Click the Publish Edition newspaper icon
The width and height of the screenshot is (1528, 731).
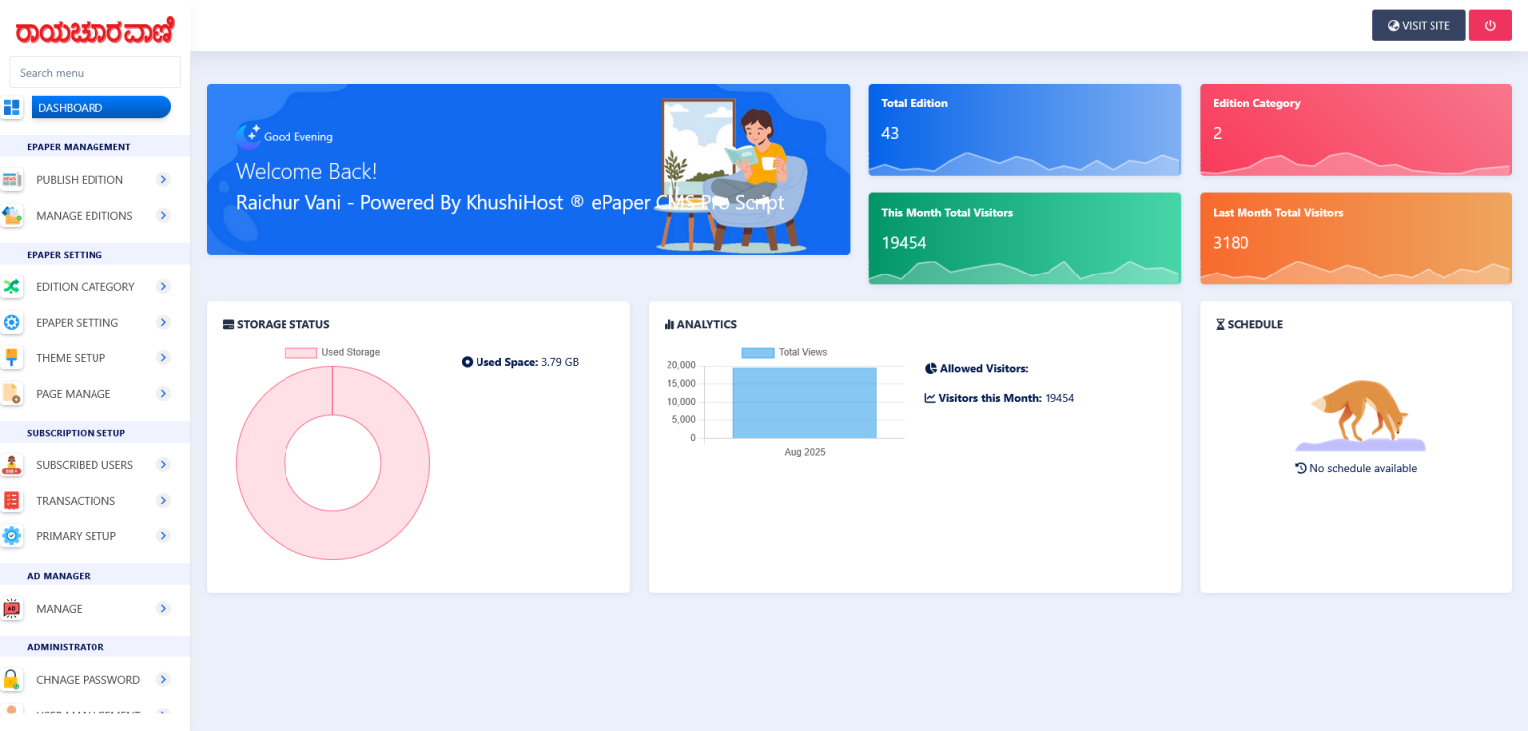tap(12, 180)
